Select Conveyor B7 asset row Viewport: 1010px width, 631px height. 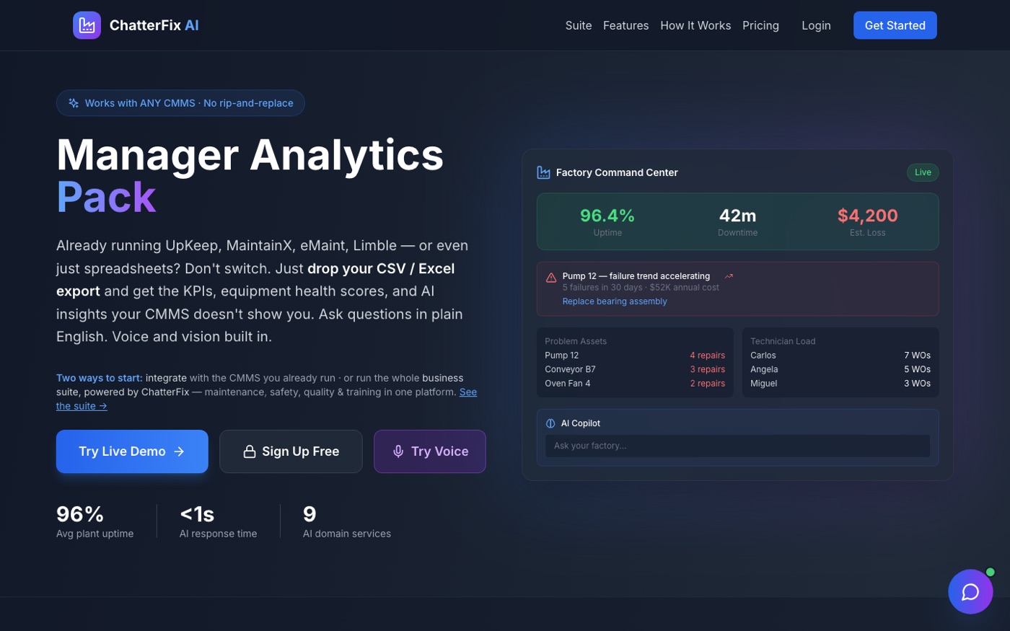(635, 369)
